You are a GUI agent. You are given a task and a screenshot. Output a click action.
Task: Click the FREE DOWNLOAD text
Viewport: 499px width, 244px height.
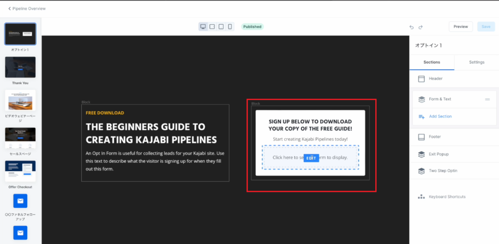click(105, 113)
